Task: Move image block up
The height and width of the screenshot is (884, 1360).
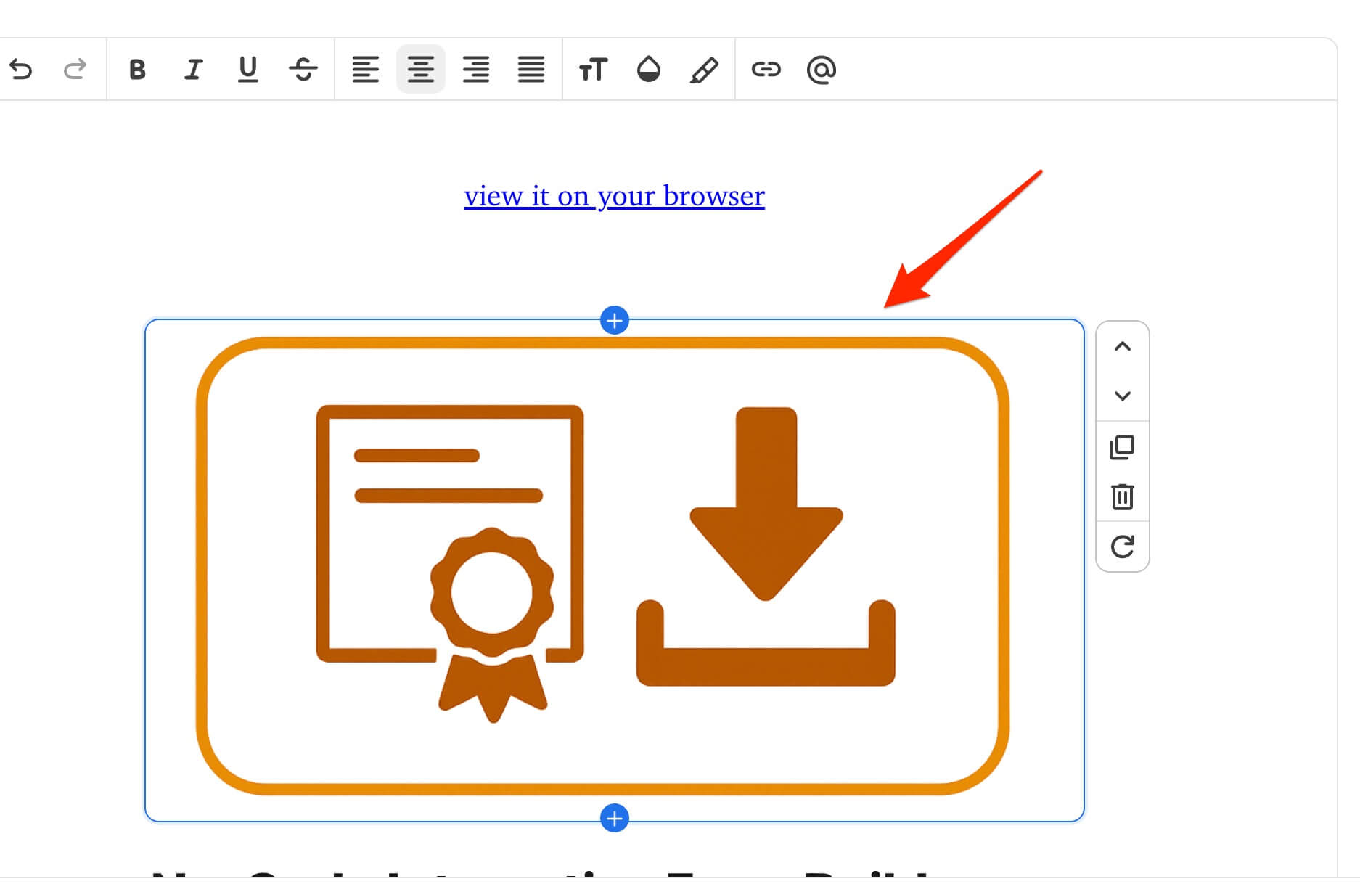Action: pyautogui.click(x=1122, y=346)
